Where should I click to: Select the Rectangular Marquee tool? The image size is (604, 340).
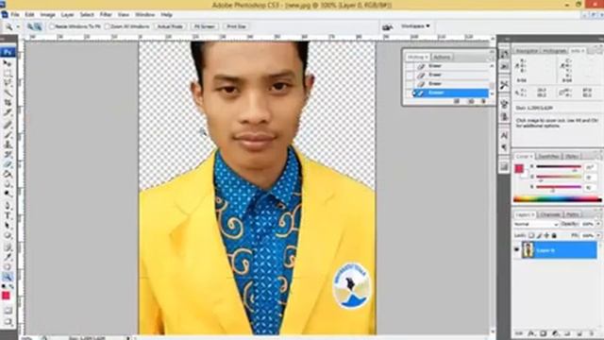click(7, 74)
